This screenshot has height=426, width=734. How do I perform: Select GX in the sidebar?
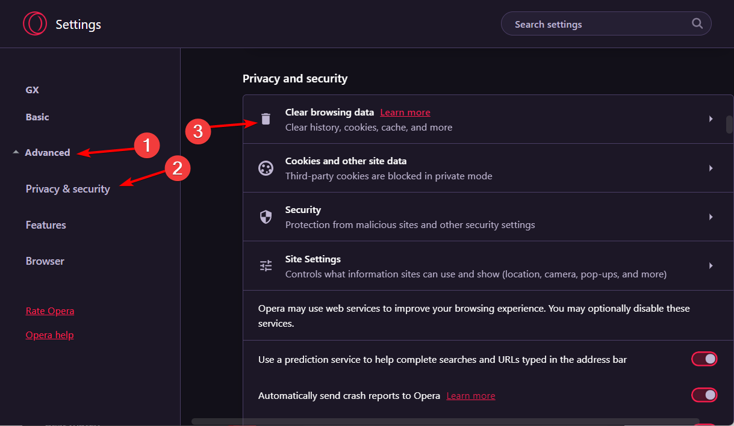33,90
